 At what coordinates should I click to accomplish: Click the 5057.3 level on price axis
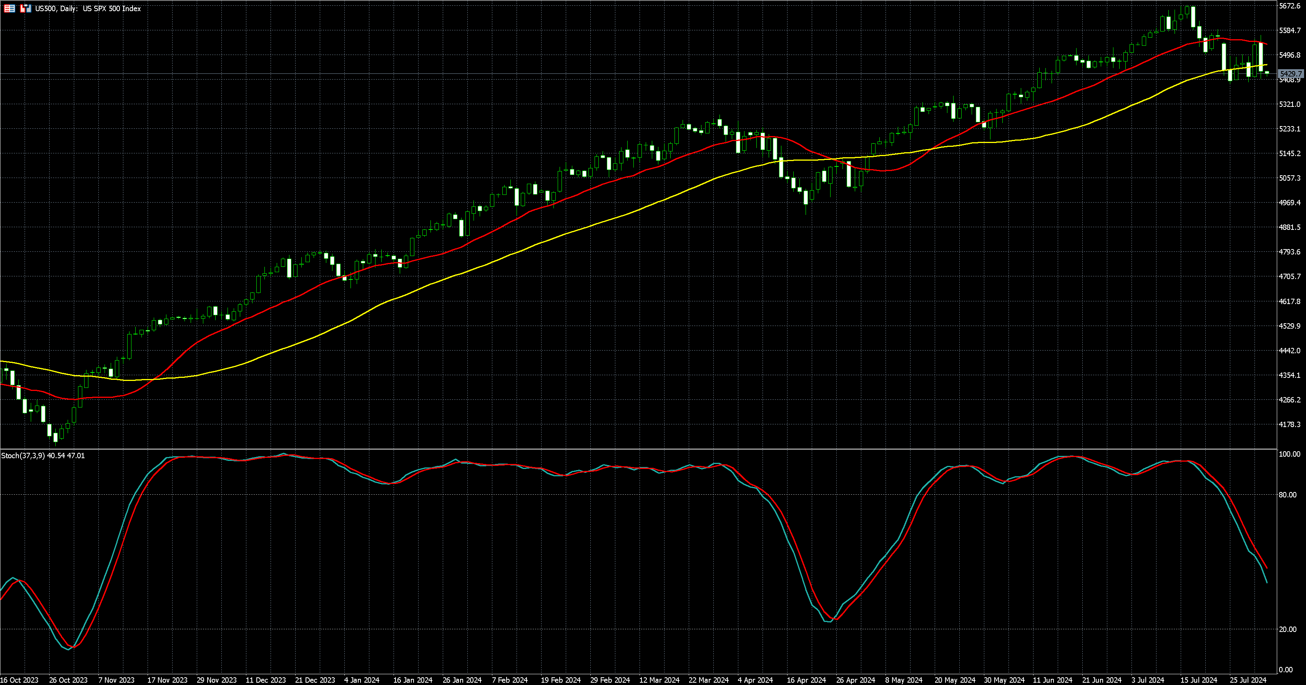[x=1289, y=178]
